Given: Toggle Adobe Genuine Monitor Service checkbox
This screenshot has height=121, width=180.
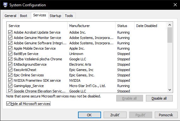Looking at the screenshot, I should click(10, 38).
